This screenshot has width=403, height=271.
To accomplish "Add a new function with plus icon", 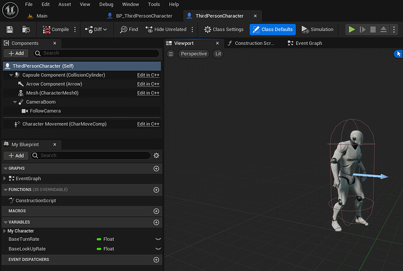I will click(157, 190).
